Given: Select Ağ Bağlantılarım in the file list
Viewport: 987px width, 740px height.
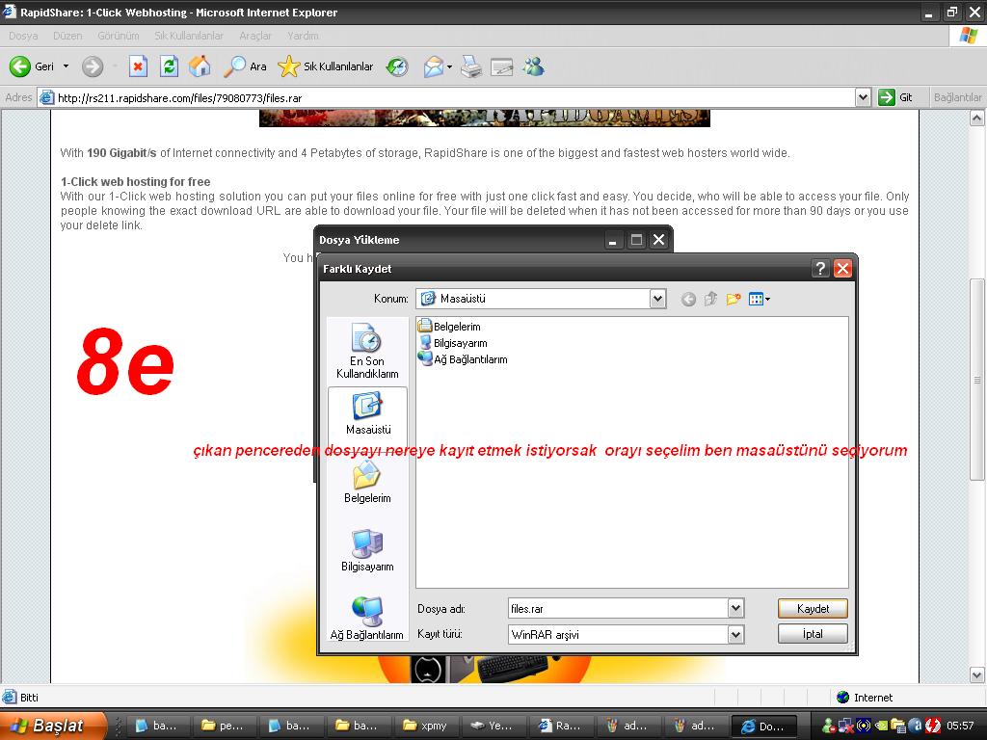Looking at the screenshot, I should (x=463, y=359).
